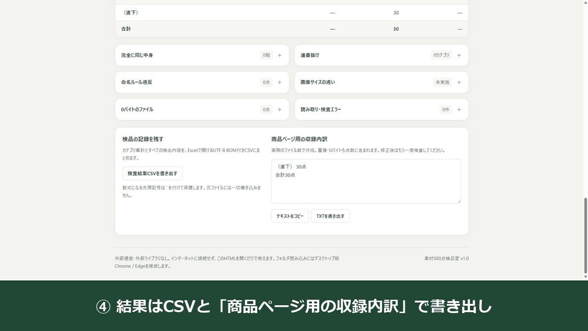Click the 0件 badge in 読み取り・検査エラー
Image resolution: width=588 pixels, height=331 pixels.
pyautogui.click(x=446, y=110)
